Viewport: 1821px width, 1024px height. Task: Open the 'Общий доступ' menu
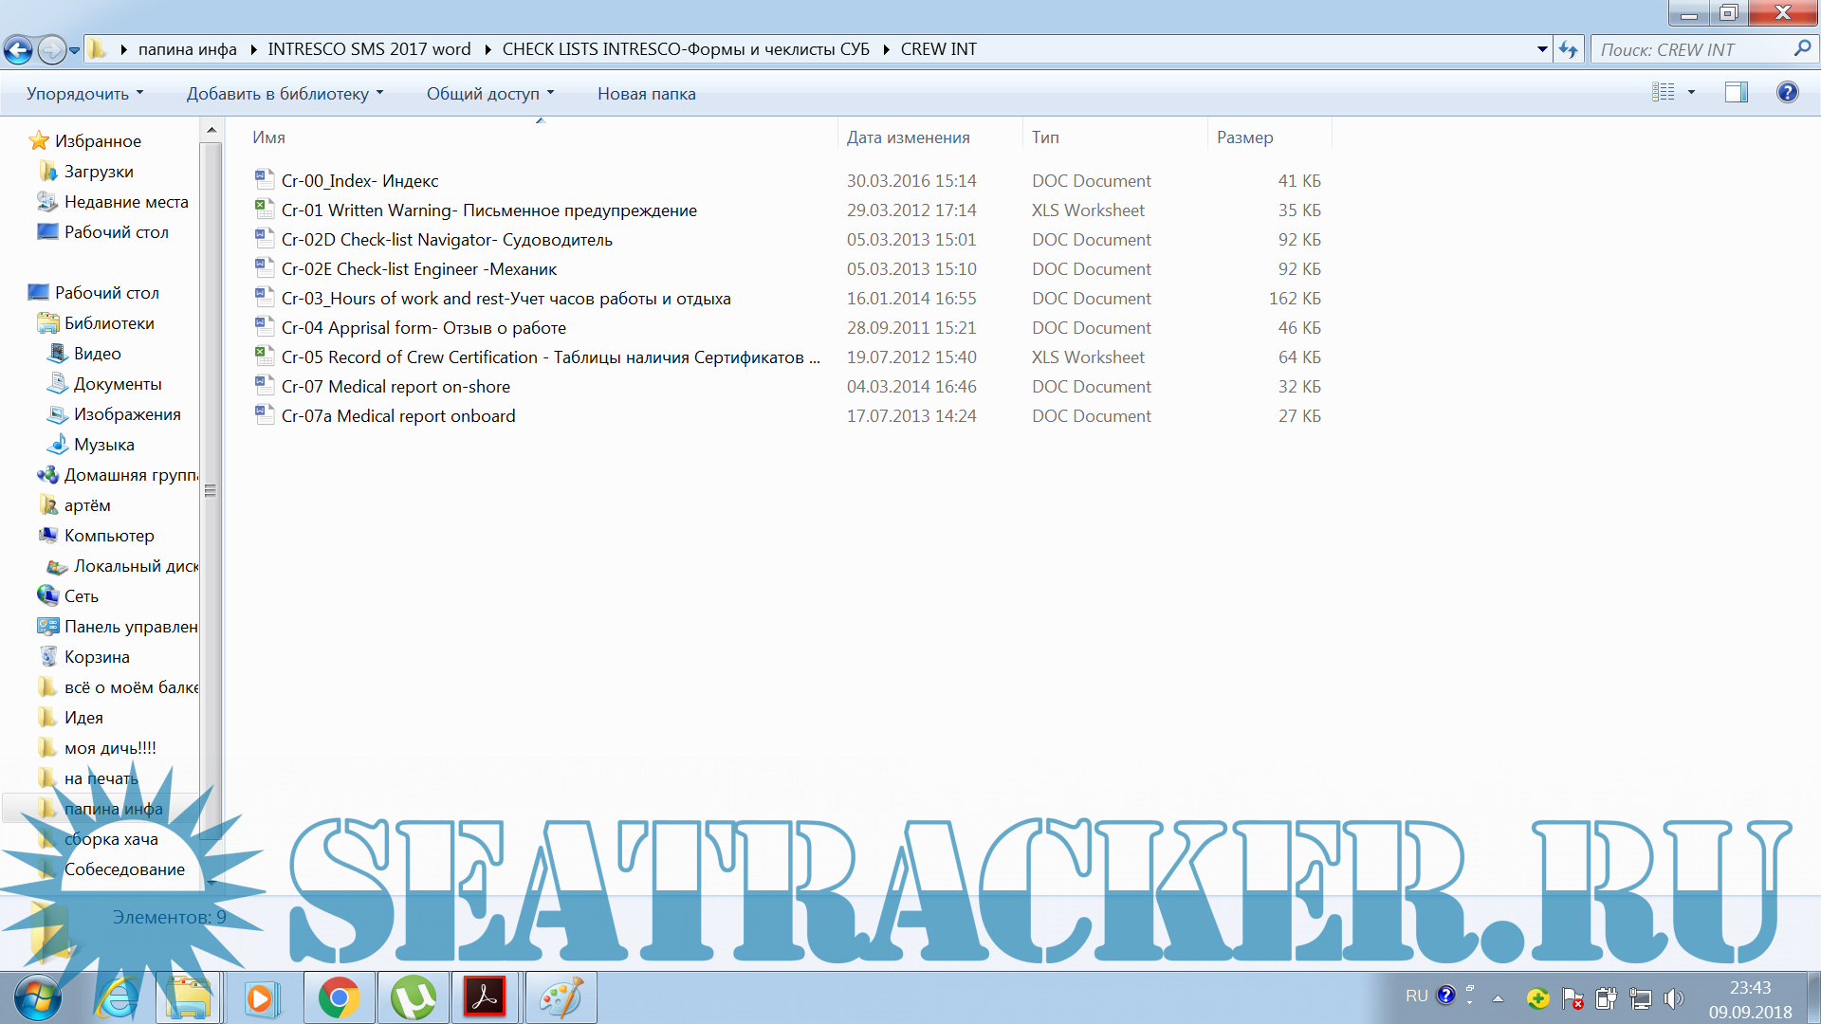pos(489,93)
